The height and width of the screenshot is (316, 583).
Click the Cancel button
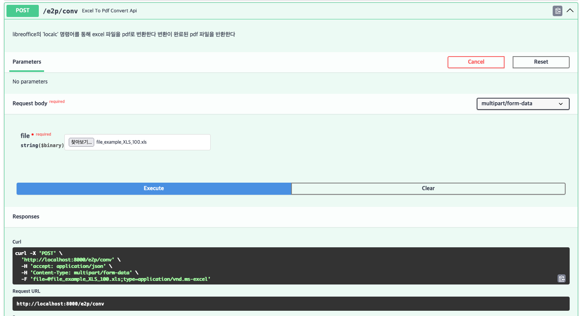(x=476, y=62)
